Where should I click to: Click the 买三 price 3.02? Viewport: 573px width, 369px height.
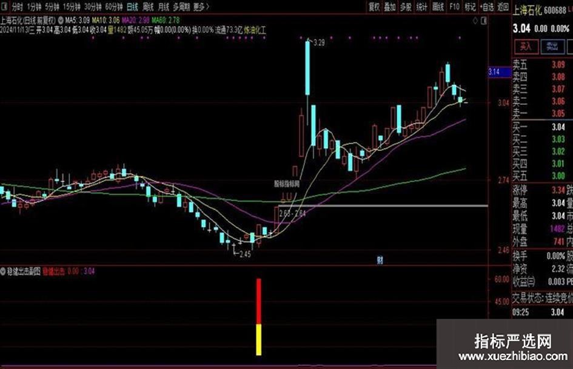pyautogui.click(x=558, y=151)
